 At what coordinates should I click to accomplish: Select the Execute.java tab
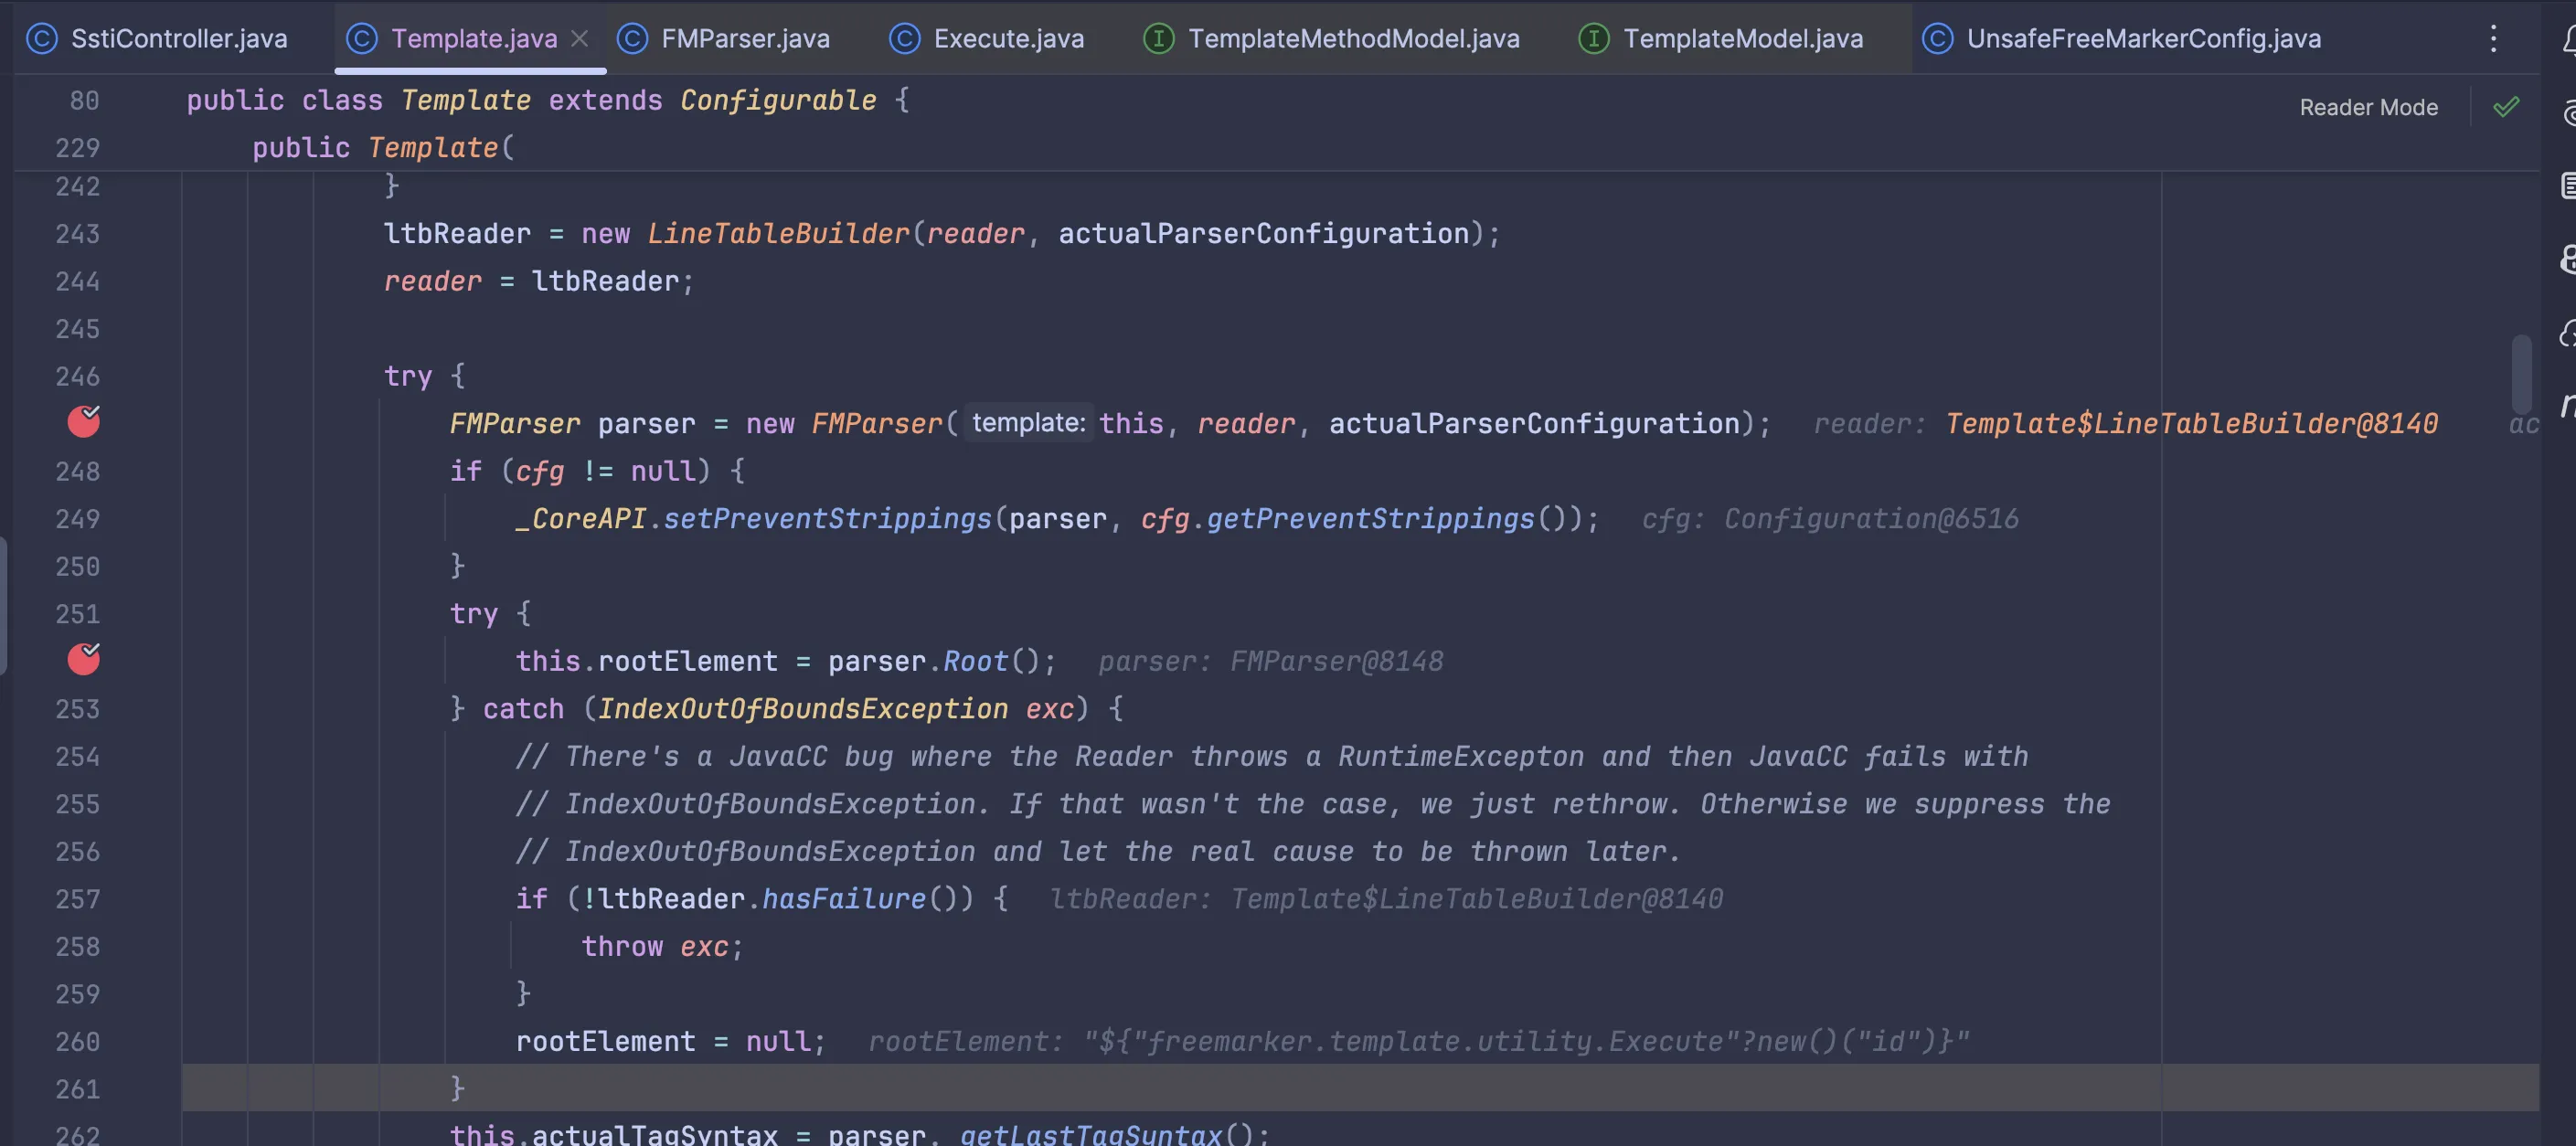(x=987, y=38)
